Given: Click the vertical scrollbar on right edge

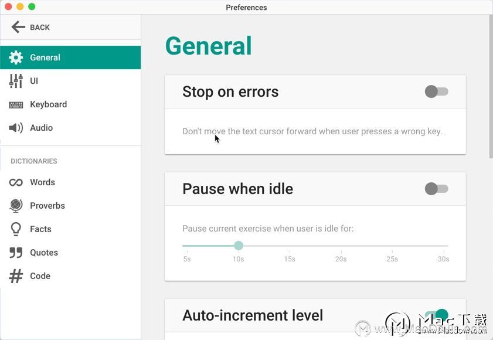Looking at the screenshot, I should coord(491,87).
